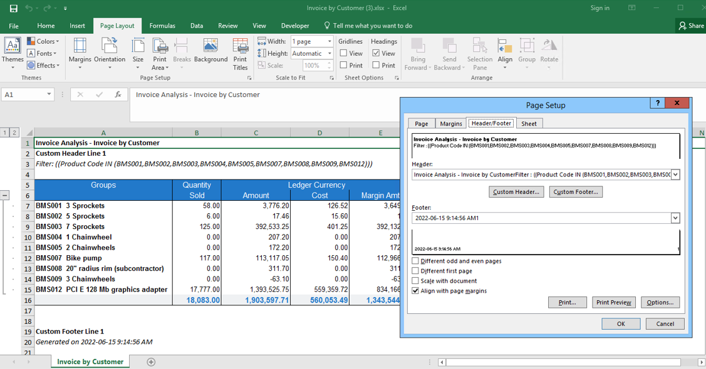This screenshot has height=369, width=706.
Task: Open the page Orientation menu
Action: pos(110,51)
